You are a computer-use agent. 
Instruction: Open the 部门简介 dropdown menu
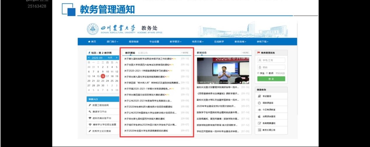113,42
